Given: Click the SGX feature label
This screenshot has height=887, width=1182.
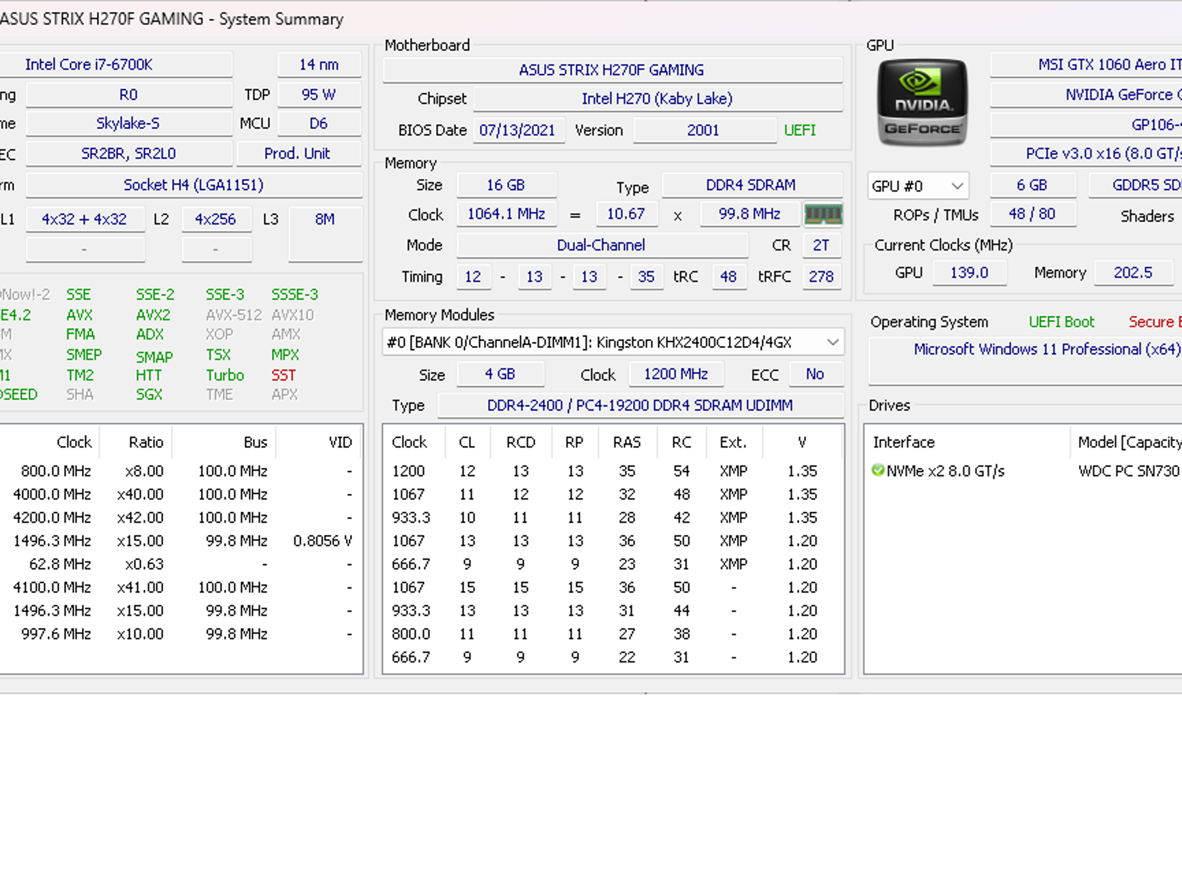Looking at the screenshot, I should [x=149, y=395].
